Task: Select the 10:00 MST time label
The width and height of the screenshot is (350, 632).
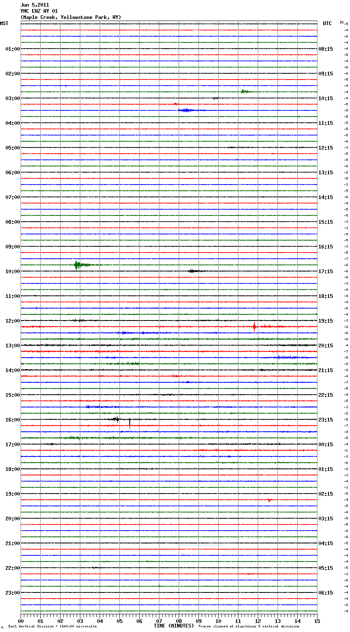Action: click(x=13, y=272)
